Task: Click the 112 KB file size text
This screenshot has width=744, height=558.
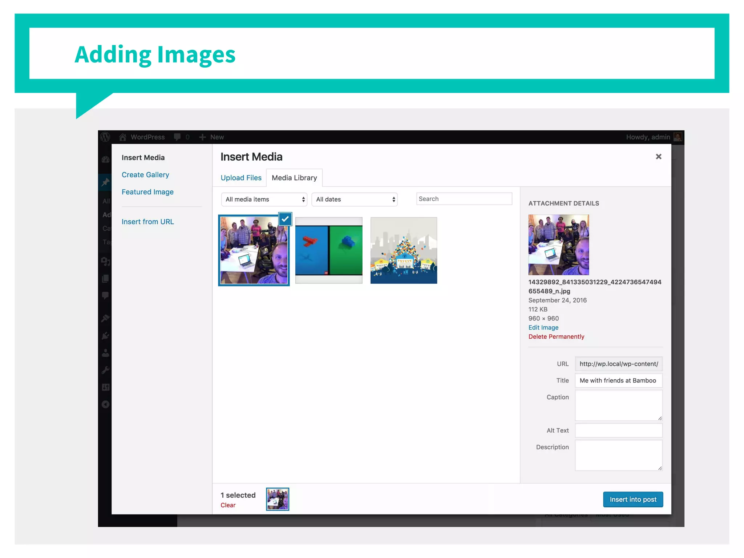Action: pos(538,309)
